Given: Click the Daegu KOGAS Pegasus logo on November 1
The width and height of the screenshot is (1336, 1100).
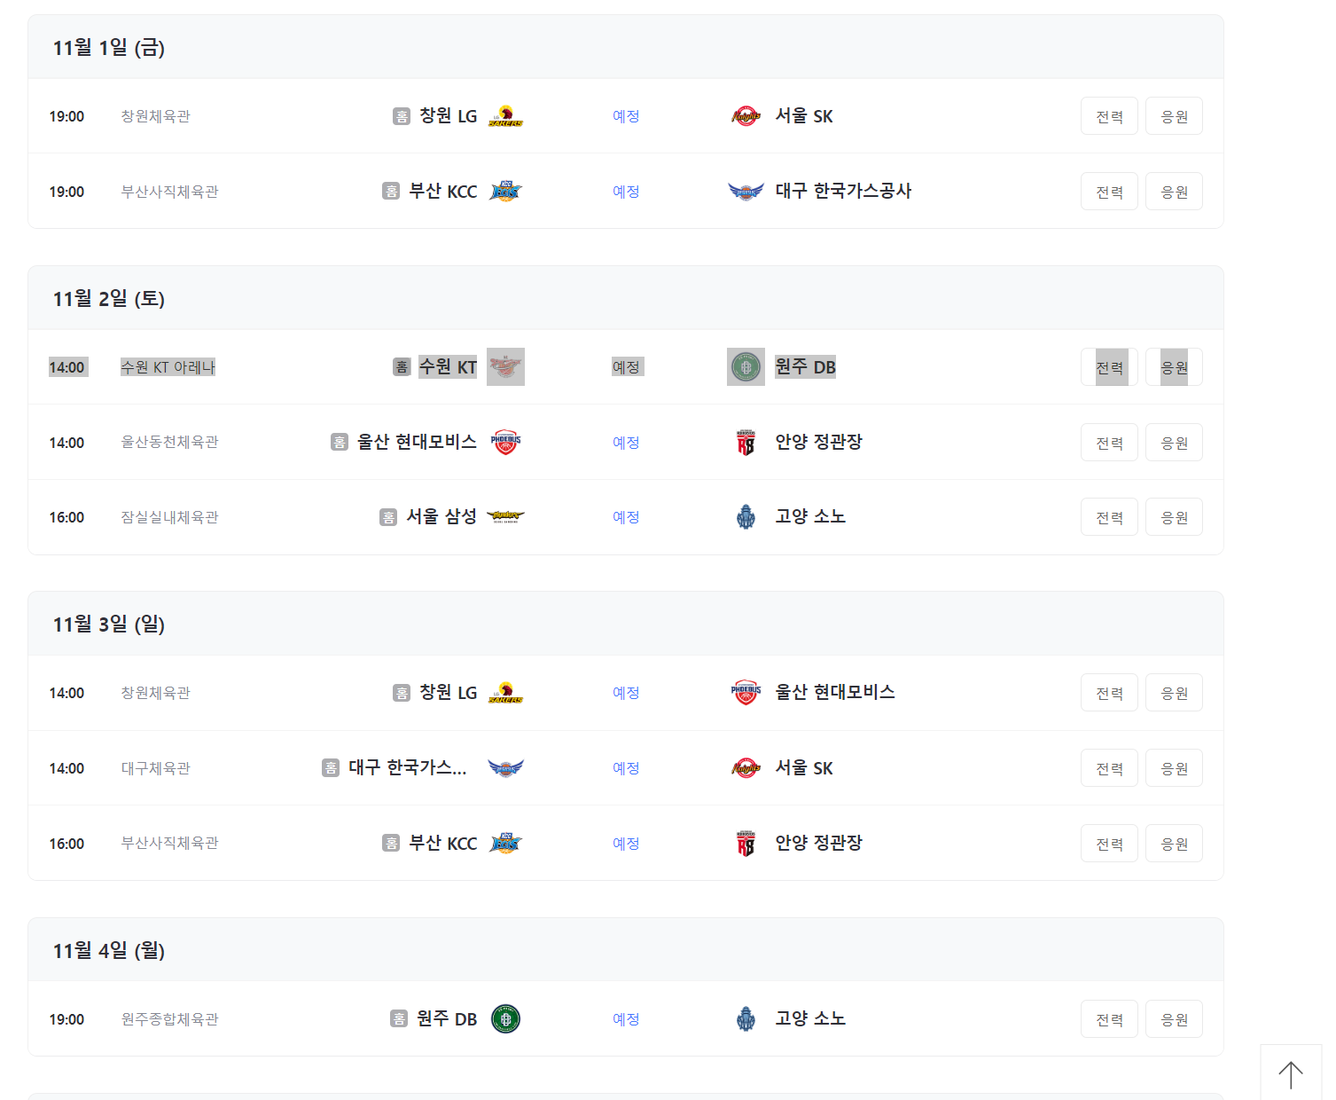Looking at the screenshot, I should pyautogui.click(x=746, y=192).
